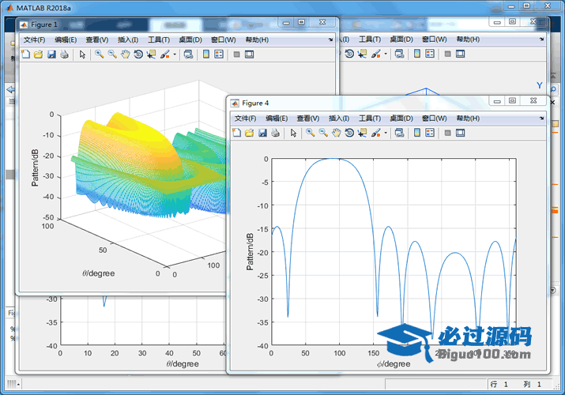This screenshot has height=395, width=565.
Task: Expand brush color dropdown in Figure 1
Action: click(x=175, y=55)
